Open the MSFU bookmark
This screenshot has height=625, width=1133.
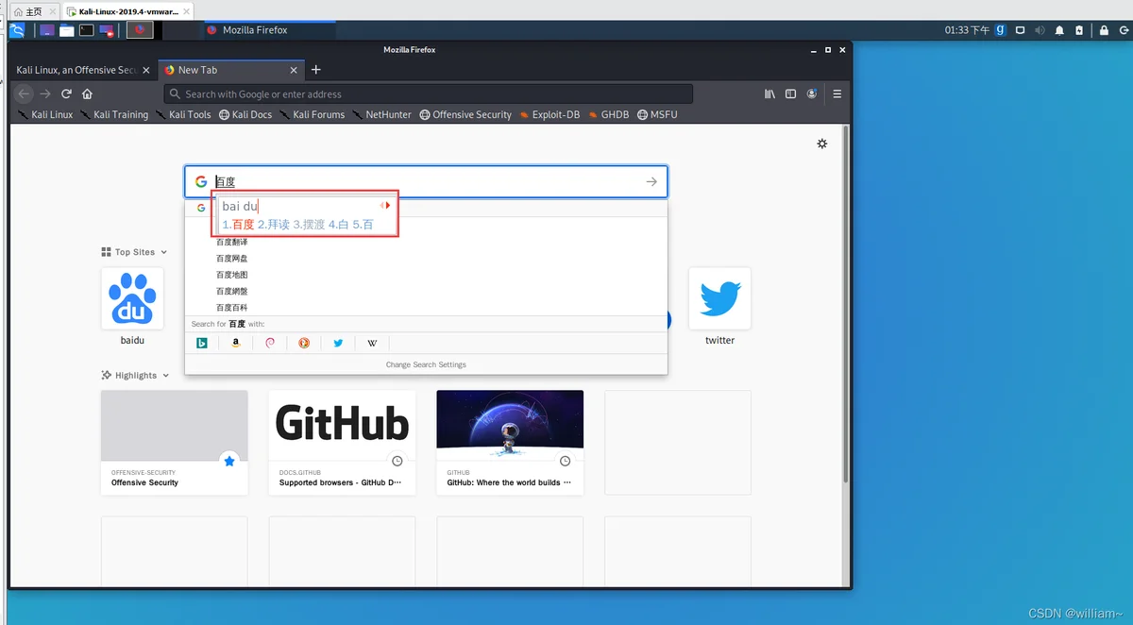pos(657,114)
